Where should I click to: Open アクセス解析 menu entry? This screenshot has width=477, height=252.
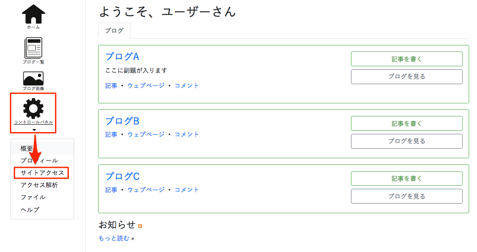39,185
